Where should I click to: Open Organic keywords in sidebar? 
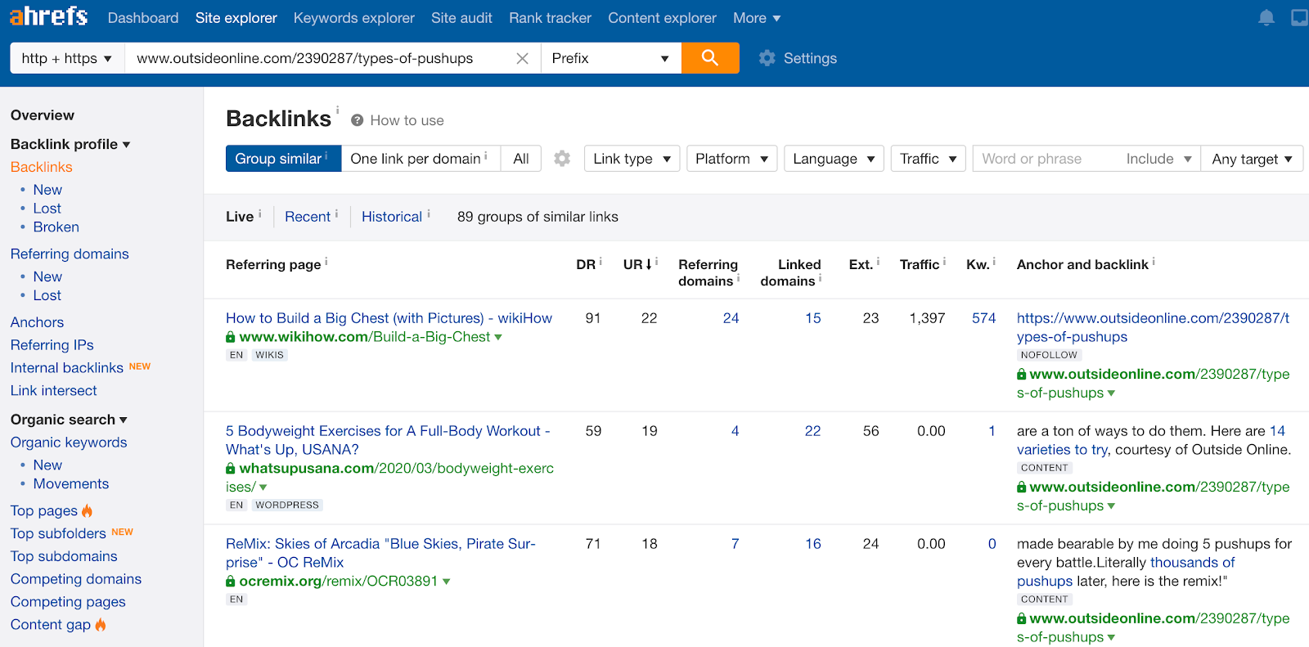click(x=69, y=443)
